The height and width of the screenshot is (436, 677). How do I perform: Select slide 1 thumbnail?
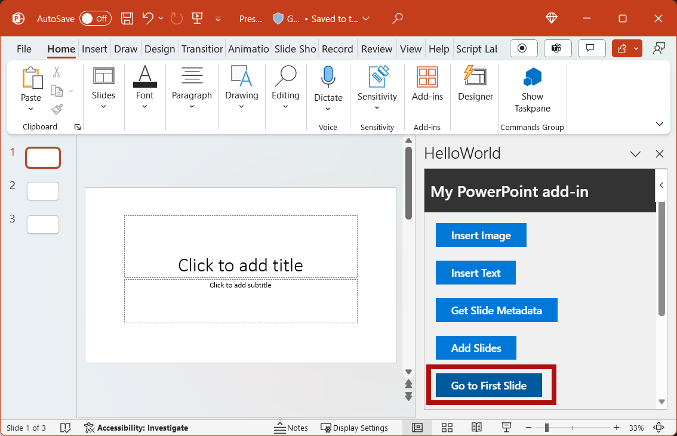(x=43, y=157)
